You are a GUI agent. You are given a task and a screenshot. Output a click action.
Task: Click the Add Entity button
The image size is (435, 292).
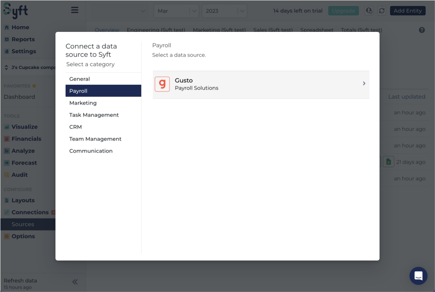[x=408, y=11]
